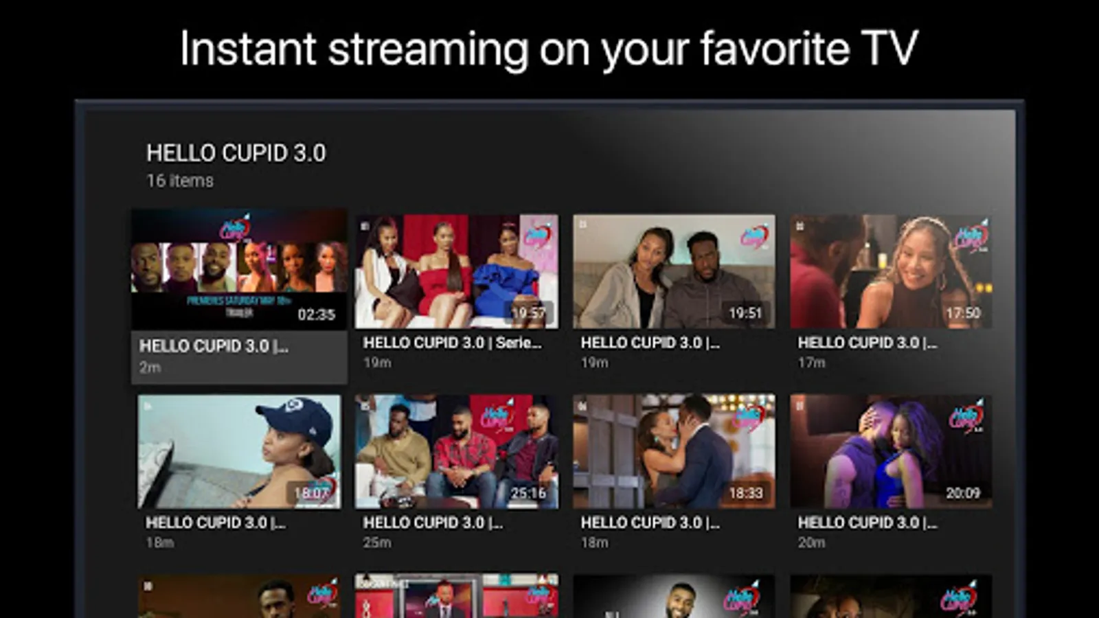Click the '17:50' duration badge
Viewport: 1099px width, 618px height.
(x=963, y=313)
